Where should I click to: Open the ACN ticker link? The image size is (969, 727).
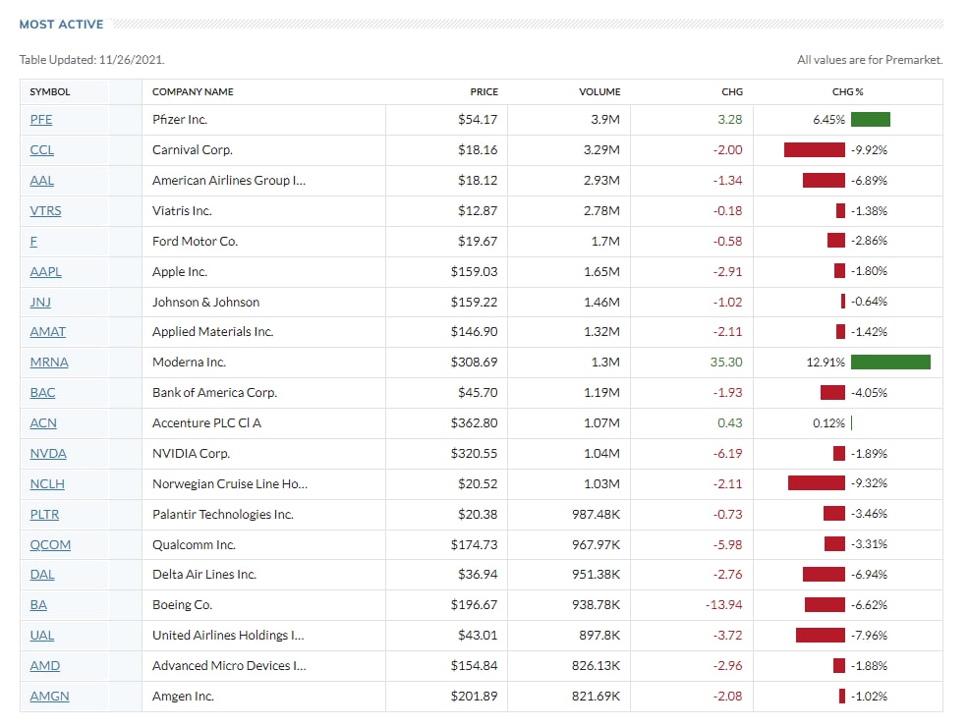coord(43,423)
